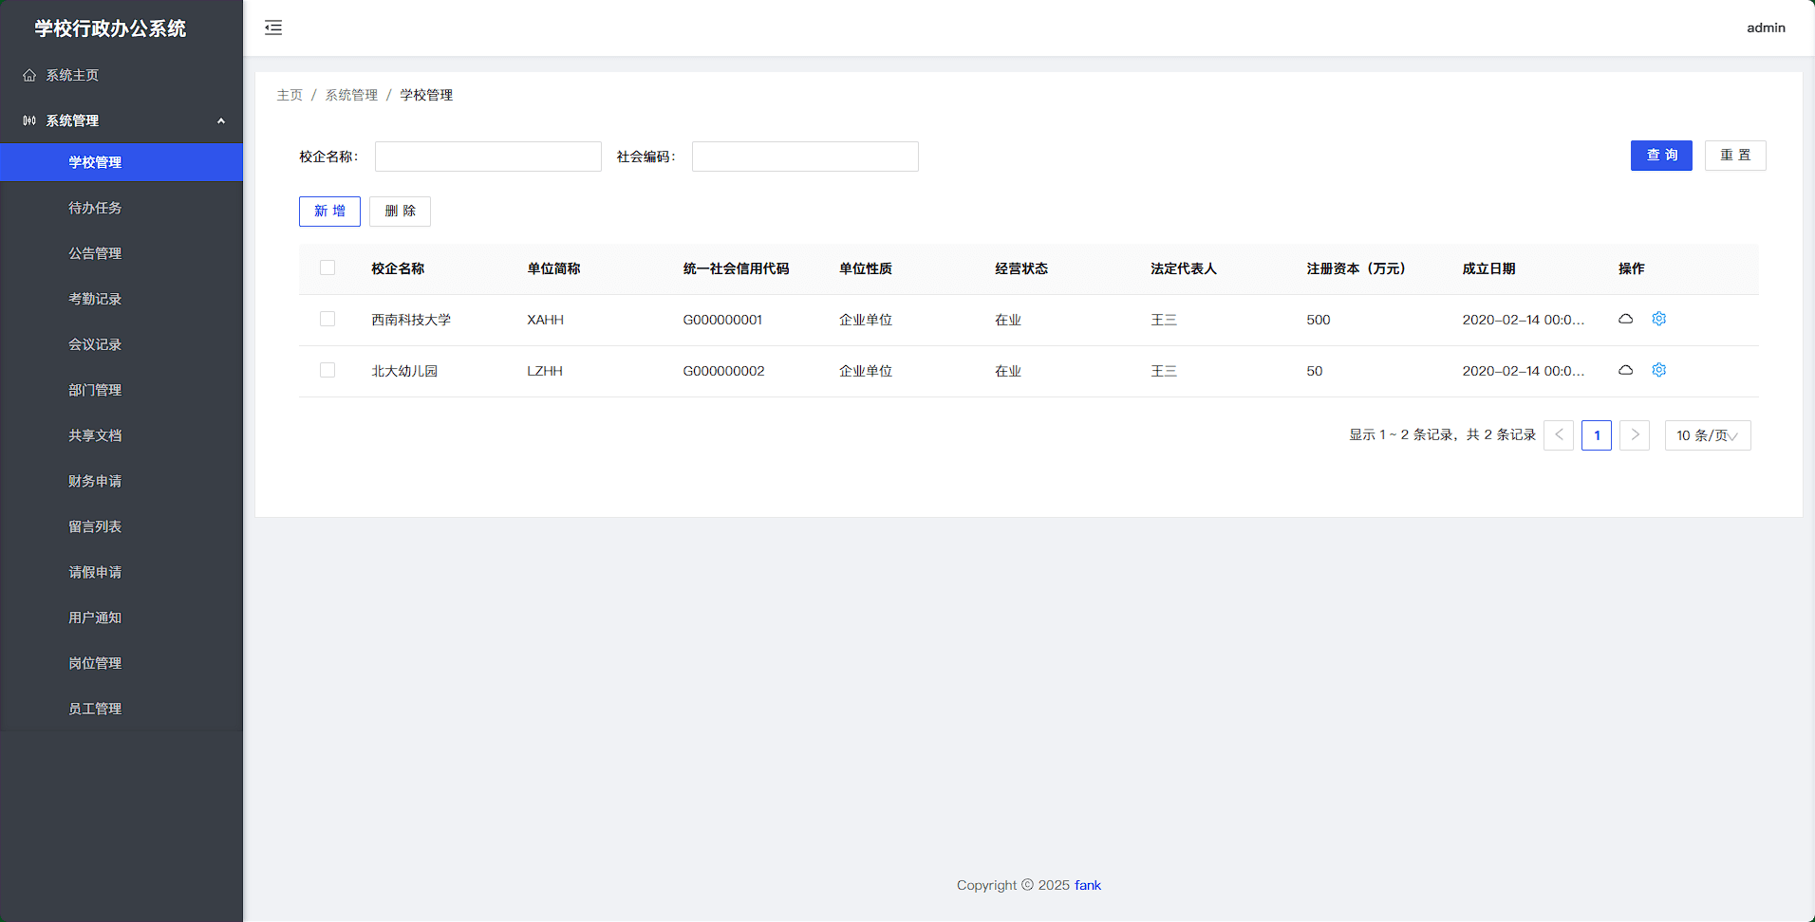Go to previous page arrow in pagination
The width and height of the screenshot is (1815, 922).
coord(1558,435)
